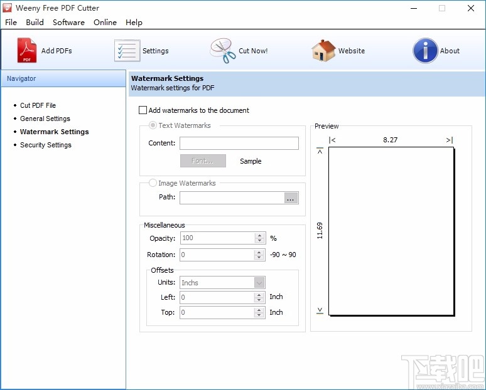Open Settings via the checklist icon

tap(127, 50)
